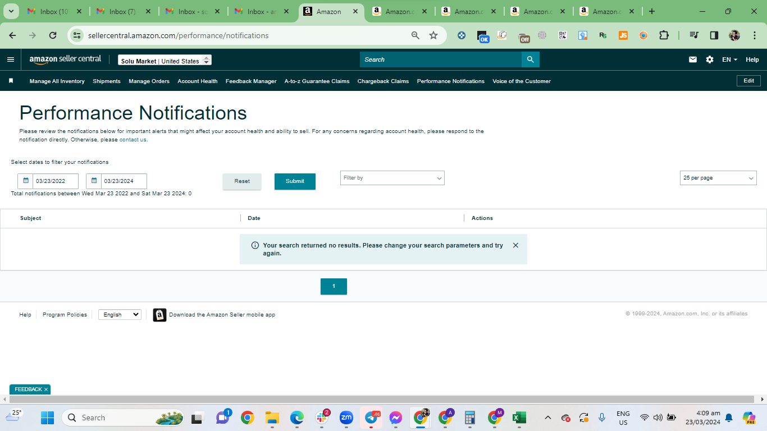Click the QR code extension icon
The image size is (767, 431).
pos(563,35)
